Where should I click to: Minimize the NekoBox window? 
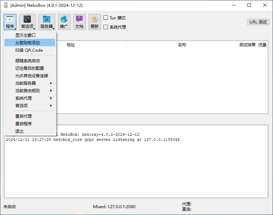pos(234,5)
